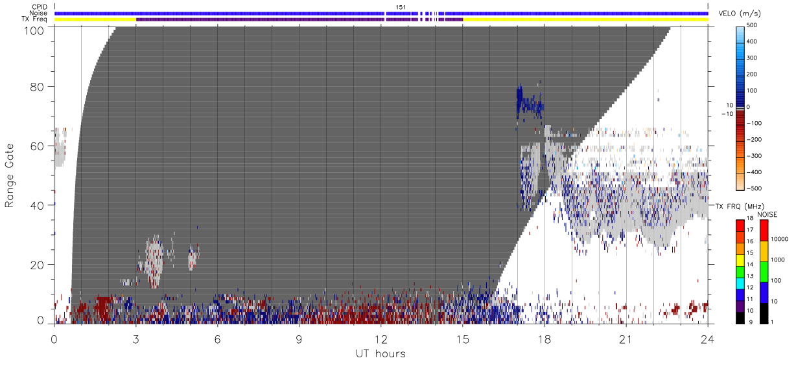
Task: Click the purple segment of the TX FRQ colorbar
Action: click(x=740, y=306)
